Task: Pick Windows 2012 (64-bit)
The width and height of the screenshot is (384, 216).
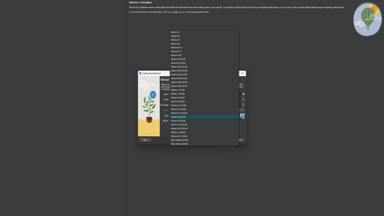Action: (x=204, y=113)
